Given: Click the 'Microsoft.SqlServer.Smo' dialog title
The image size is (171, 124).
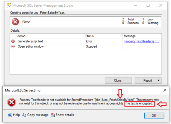Looking at the screenshot, I should (x=23, y=90).
